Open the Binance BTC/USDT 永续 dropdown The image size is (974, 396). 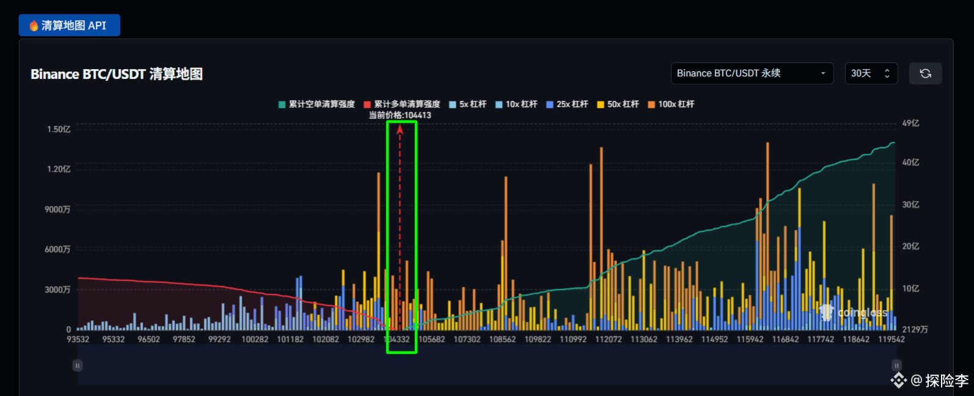point(752,73)
